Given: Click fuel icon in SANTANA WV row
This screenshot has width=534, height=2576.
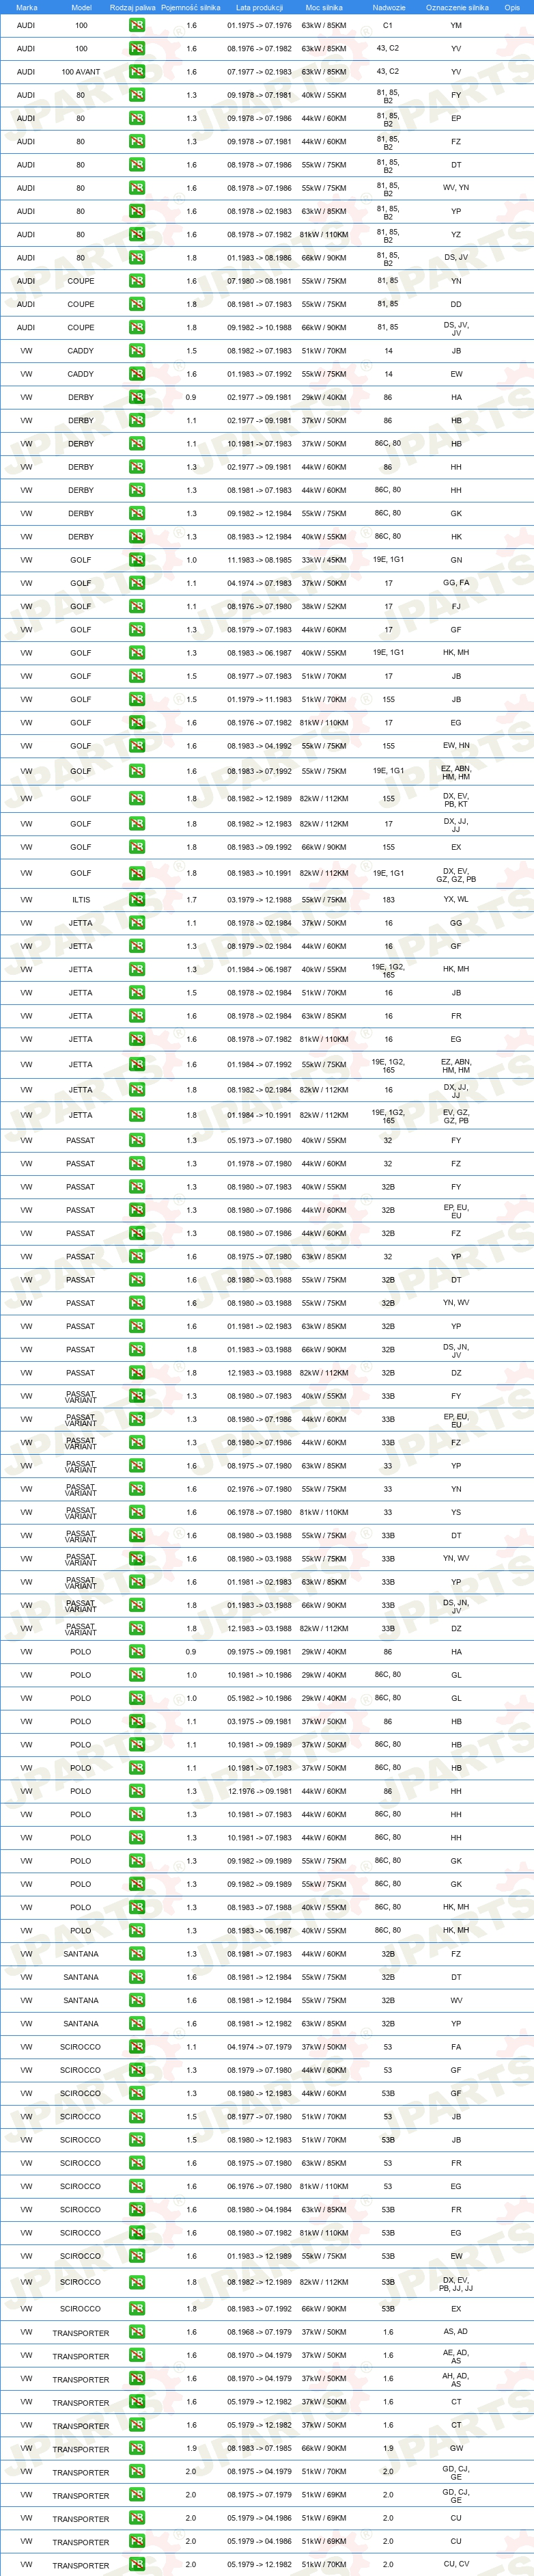Looking at the screenshot, I should pyautogui.click(x=137, y=2000).
